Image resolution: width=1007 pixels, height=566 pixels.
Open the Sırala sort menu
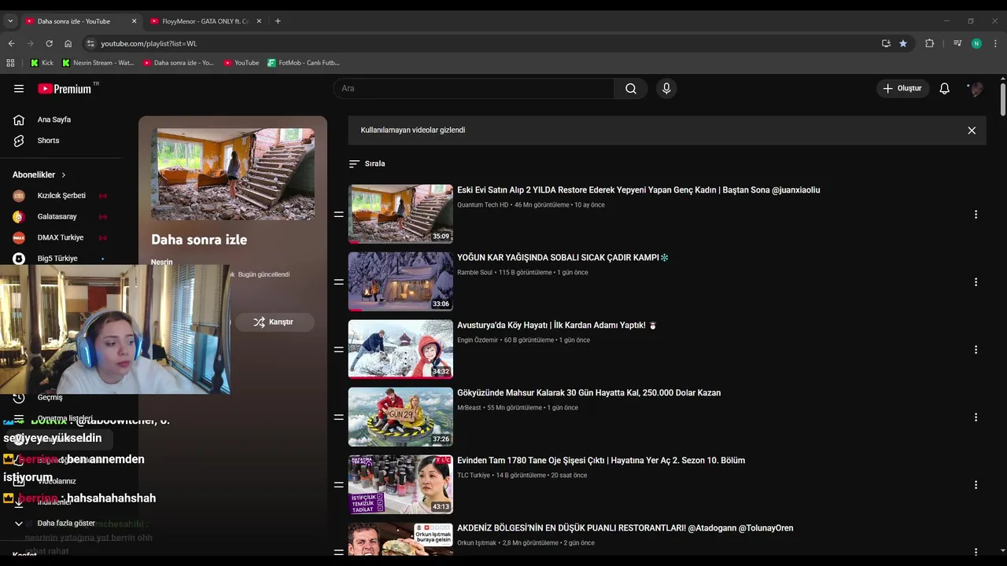(367, 164)
